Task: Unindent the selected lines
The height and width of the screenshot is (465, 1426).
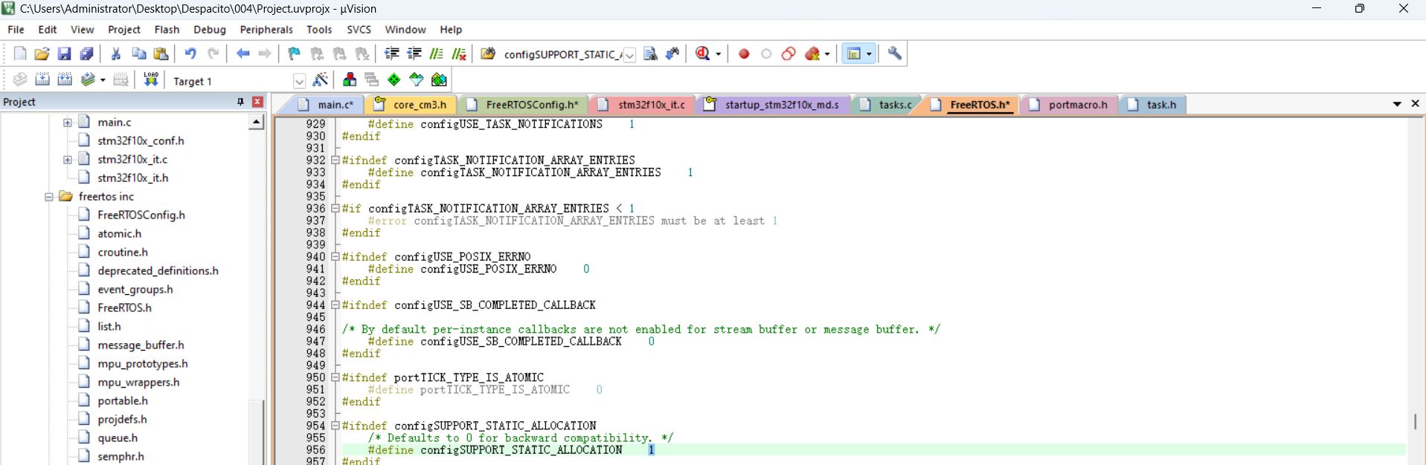Action: click(x=414, y=53)
